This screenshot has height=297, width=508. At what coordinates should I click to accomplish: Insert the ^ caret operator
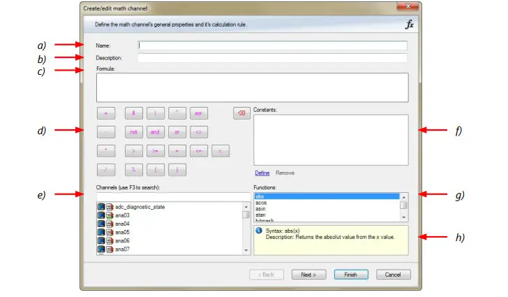click(177, 113)
